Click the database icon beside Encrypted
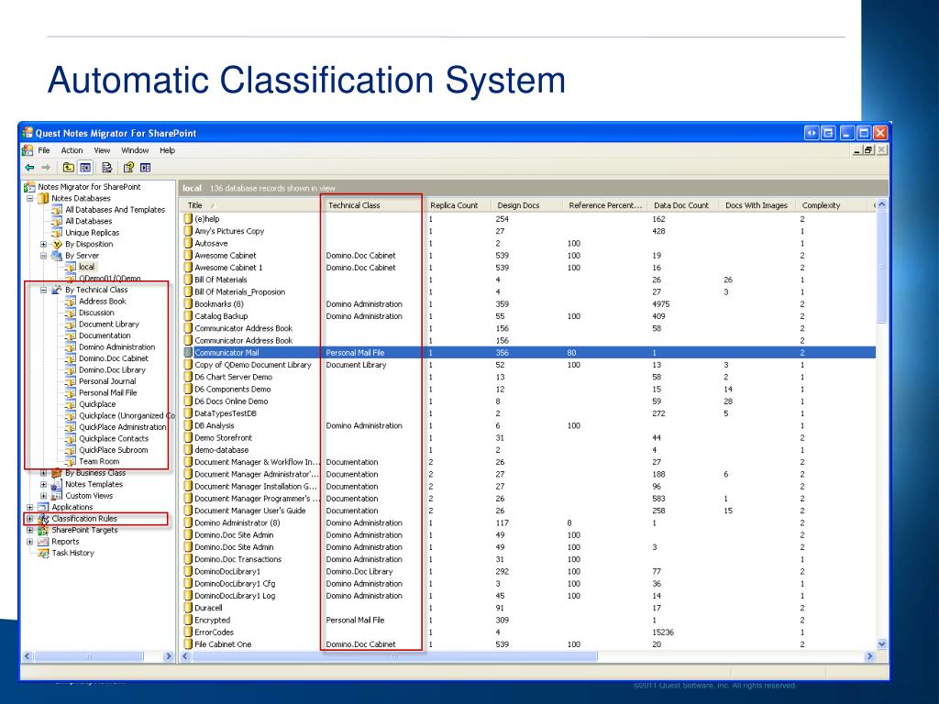The height and width of the screenshot is (704, 939). 188,621
